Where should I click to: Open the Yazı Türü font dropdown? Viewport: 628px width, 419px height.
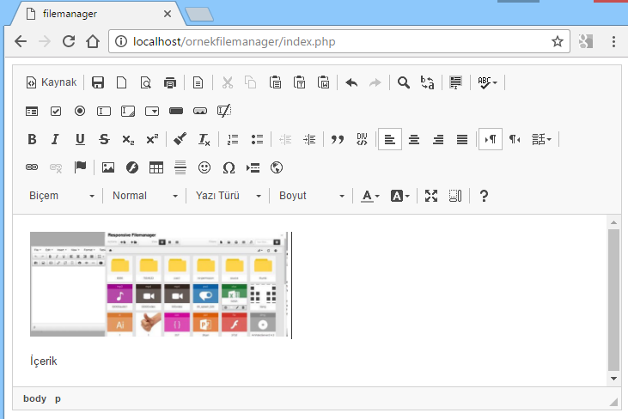click(228, 196)
